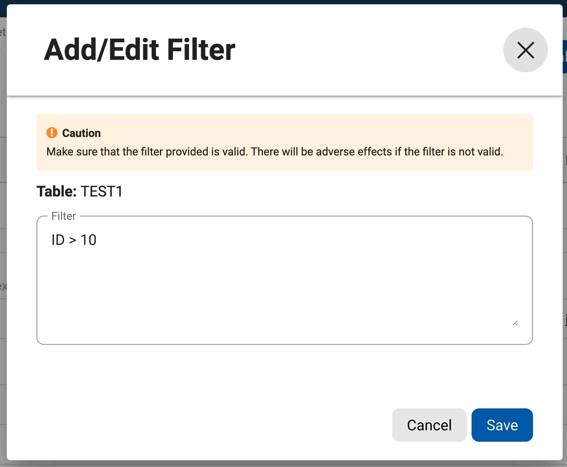Dismiss the Add/Edit Filter dialog via the X
This screenshot has width=567, height=467.
[x=525, y=50]
